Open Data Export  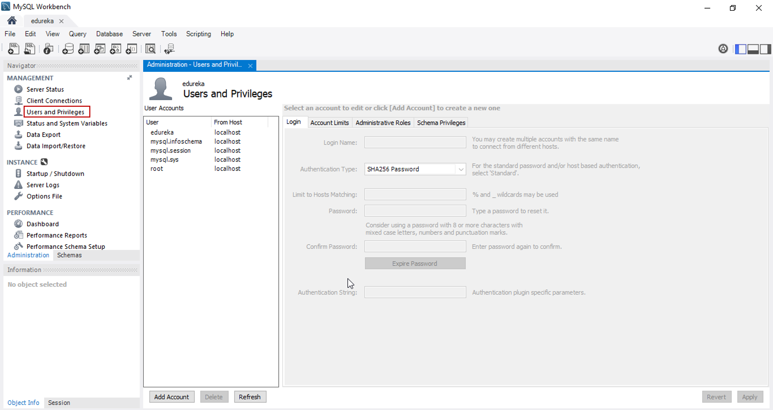(44, 134)
